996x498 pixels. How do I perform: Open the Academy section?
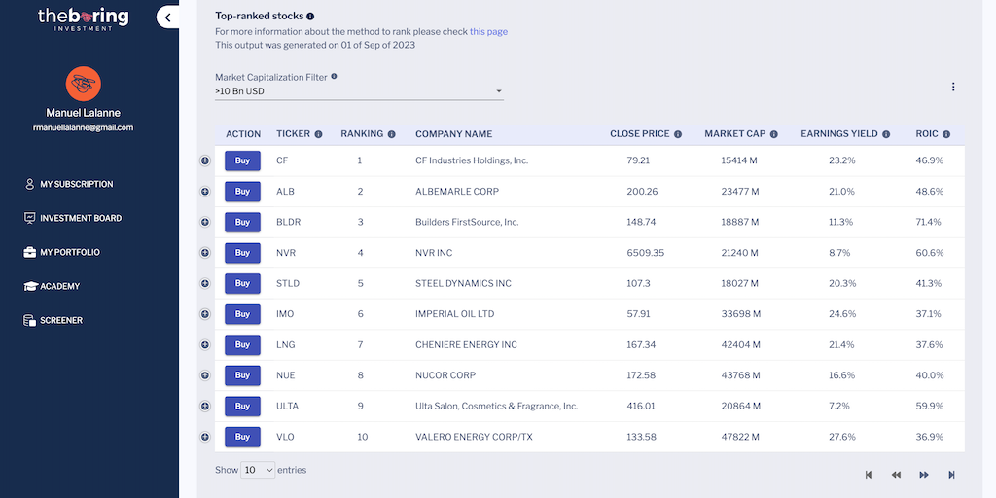pos(59,286)
